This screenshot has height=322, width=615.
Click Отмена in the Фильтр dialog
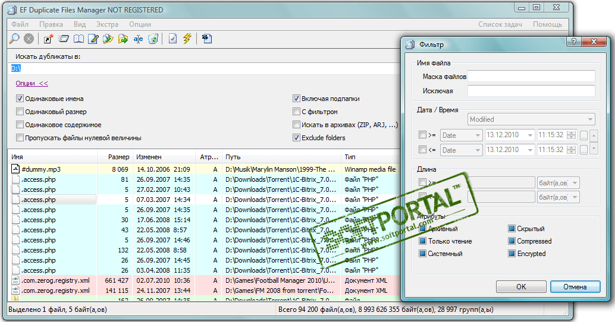[x=575, y=287]
